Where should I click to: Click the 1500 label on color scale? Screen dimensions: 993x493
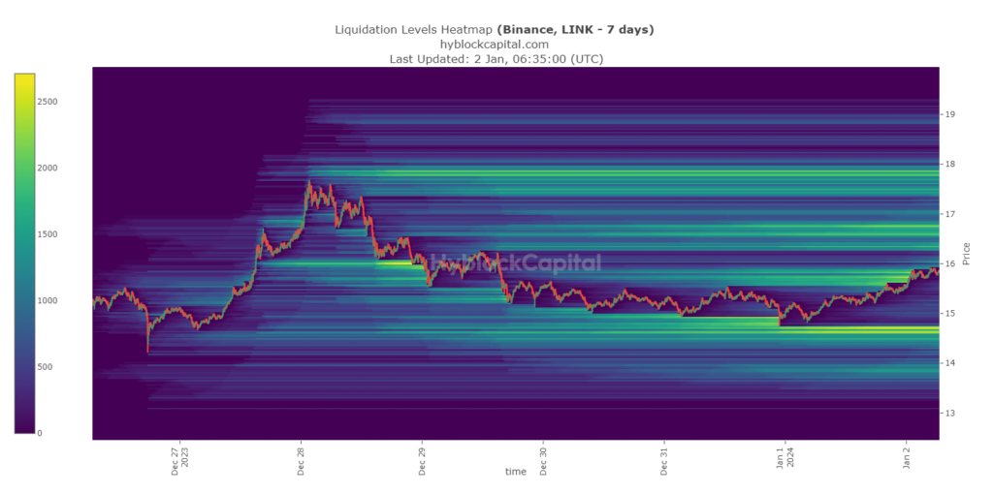(47, 234)
